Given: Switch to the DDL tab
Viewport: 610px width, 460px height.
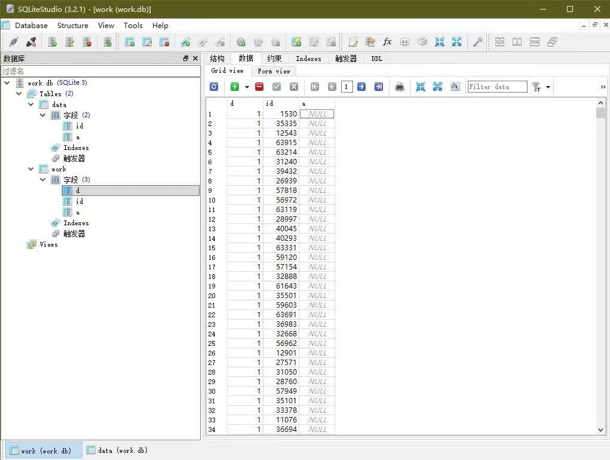Looking at the screenshot, I should pyautogui.click(x=376, y=59).
